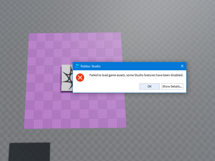The width and height of the screenshot is (215, 161).
Task: Acknowledge the failure message by pressing OK
Action: tap(149, 86)
